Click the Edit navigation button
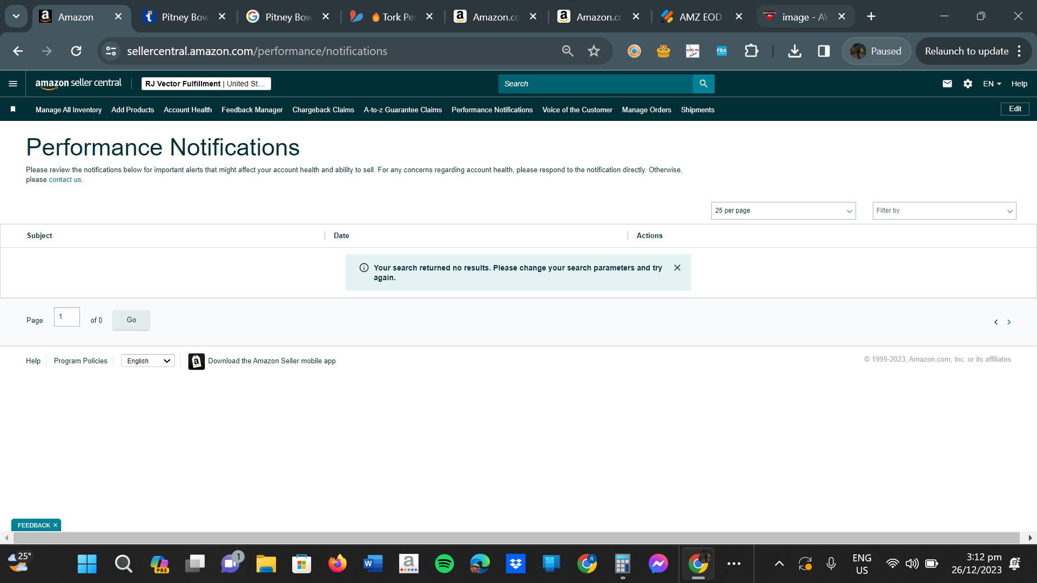Image resolution: width=1037 pixels, height=583 pixels. pos(1015,109)
